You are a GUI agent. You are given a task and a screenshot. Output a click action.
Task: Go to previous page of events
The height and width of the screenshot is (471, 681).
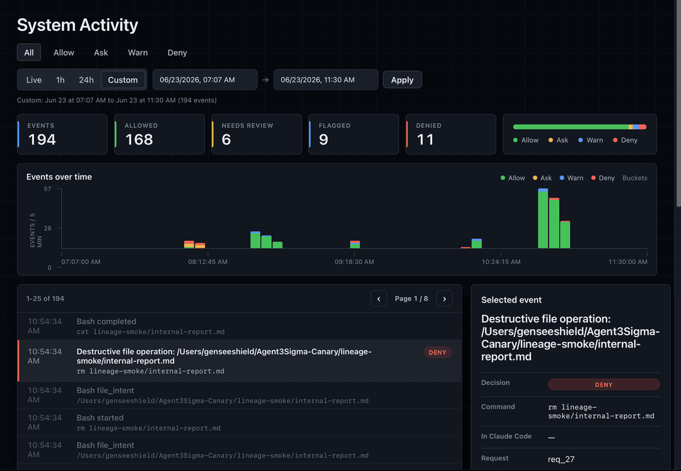[x=379, y=299]
